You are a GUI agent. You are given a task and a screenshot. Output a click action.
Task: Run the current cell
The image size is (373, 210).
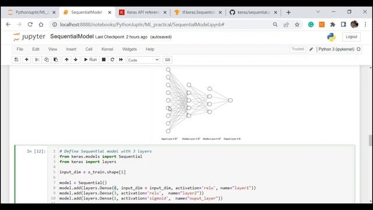click(x=90, y=60)
